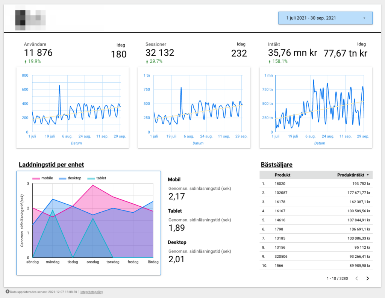Click the Intäkt Idag value 77,67 tn kr
The height and width of the screenshot is (298, 385).
coord(345,53)
